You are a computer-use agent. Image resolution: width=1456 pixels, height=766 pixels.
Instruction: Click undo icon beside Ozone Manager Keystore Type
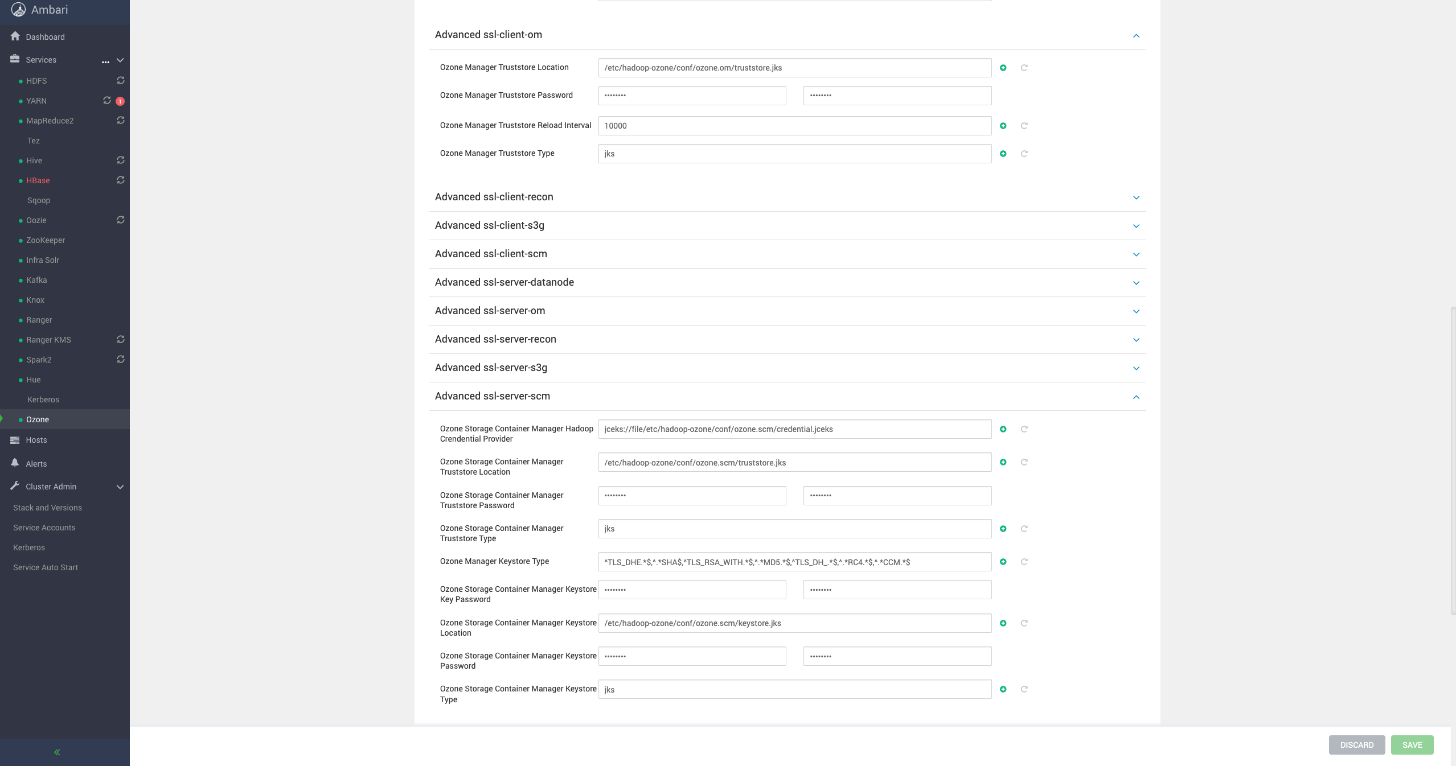click(1024, 562)
